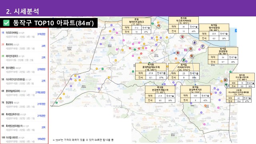This screenshot has width=256, height=144.
Task: Click the 흑석동 롯데캐슬에듀포레 info box header
Action: pos(151,67)
